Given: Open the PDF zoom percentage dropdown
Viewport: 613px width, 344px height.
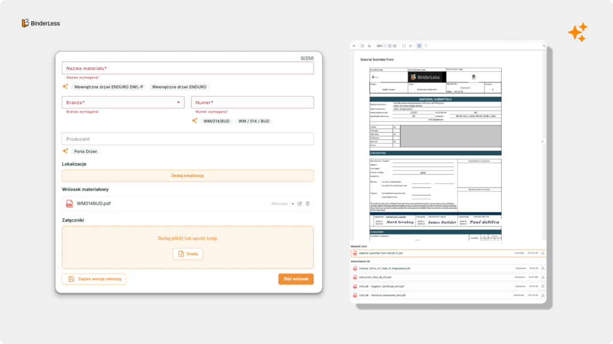Looking at the screenshot, I should point(380,45).
